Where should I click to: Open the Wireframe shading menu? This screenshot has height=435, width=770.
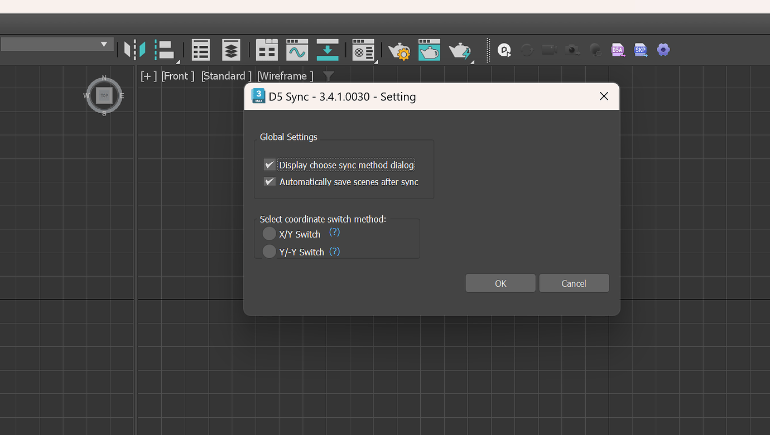(285, 76)
